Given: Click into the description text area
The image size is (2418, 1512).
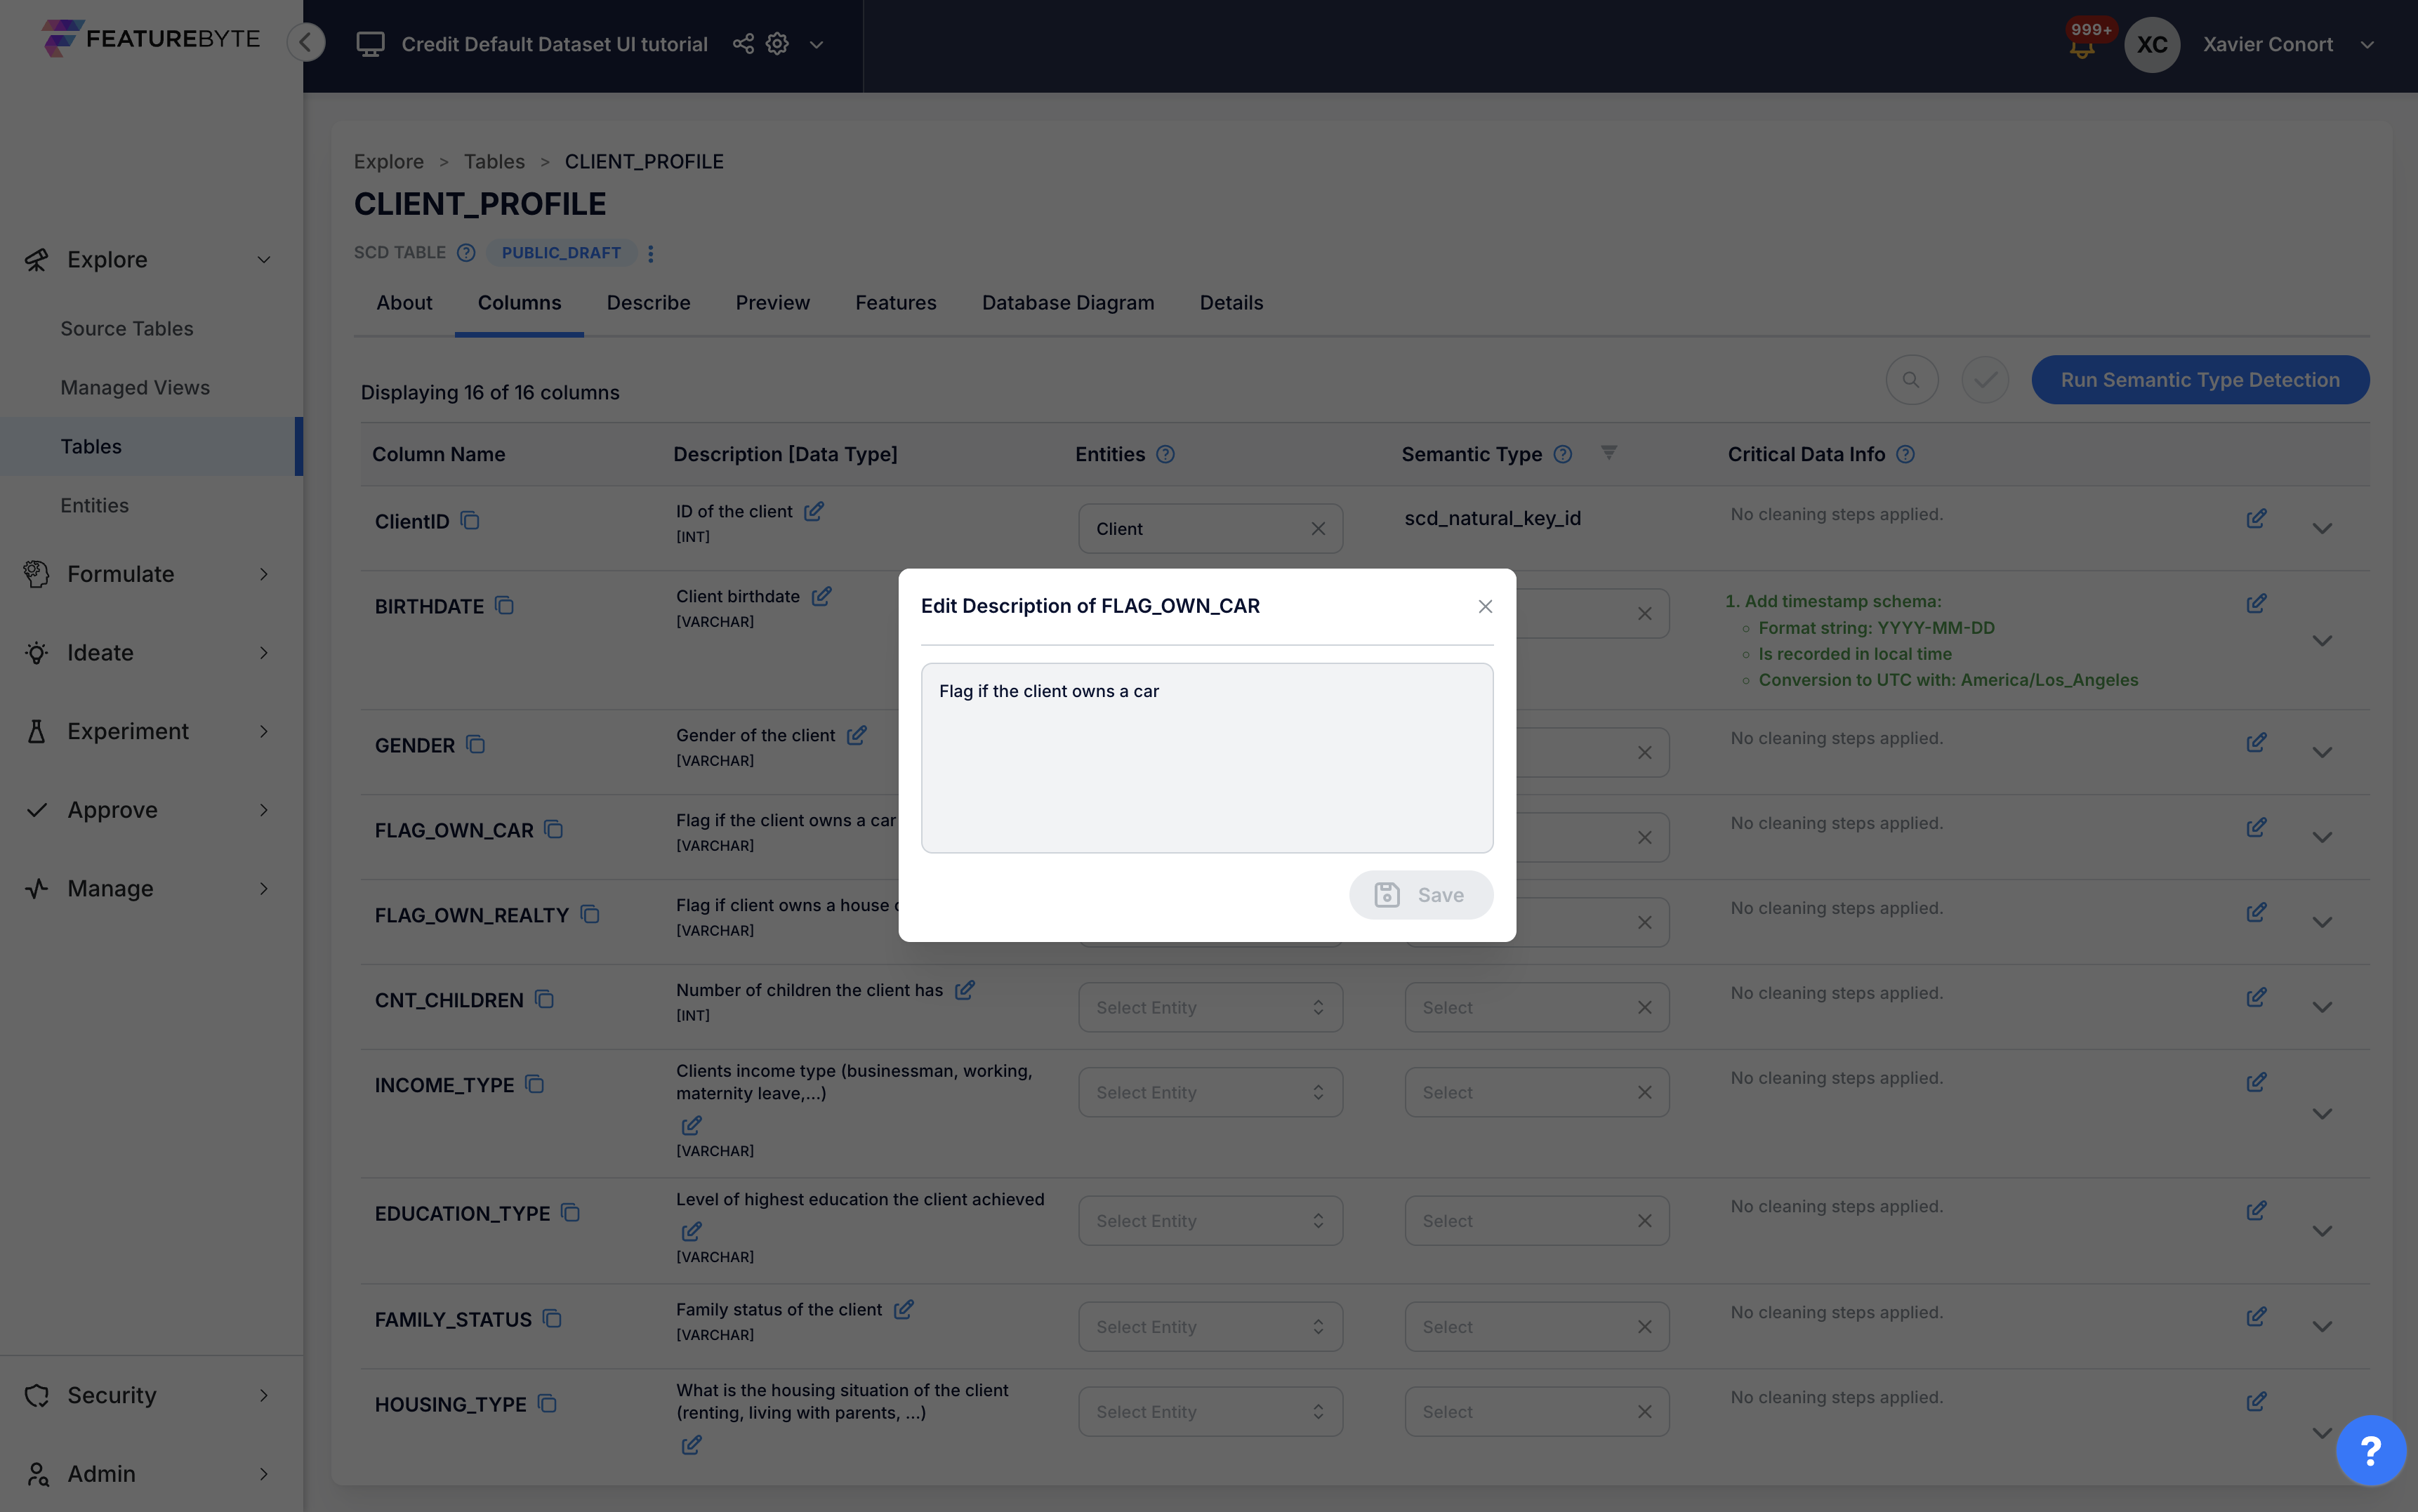Looking at the screenshot, I should click(1206, 758).
